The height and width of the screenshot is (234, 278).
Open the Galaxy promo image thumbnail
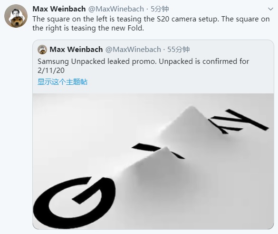click(153, 161)
